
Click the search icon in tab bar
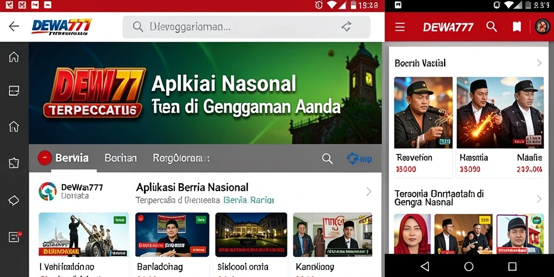[327, 159]
